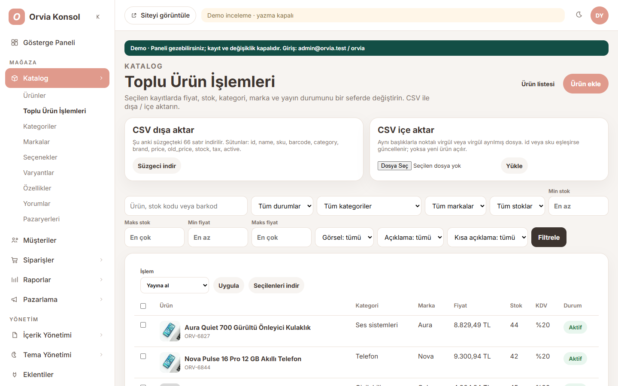This screenshot has width=618, height=386.
Task: Click the Seçilenleri indir button
Action: tap(276, 285)
